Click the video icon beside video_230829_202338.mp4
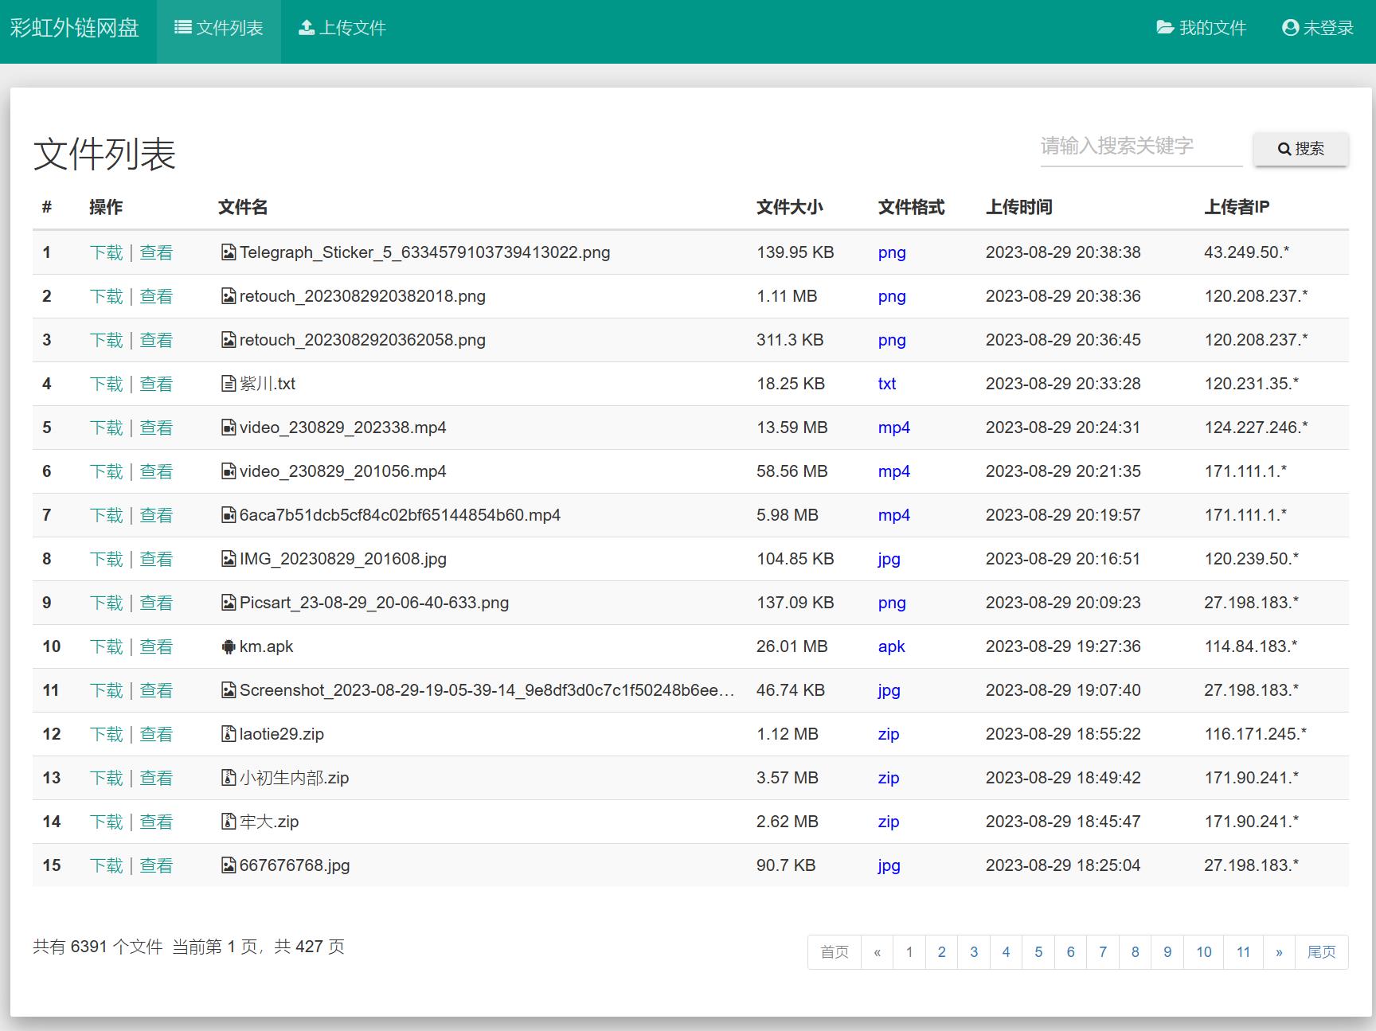1376x1031 pixels. coord(229,428)
